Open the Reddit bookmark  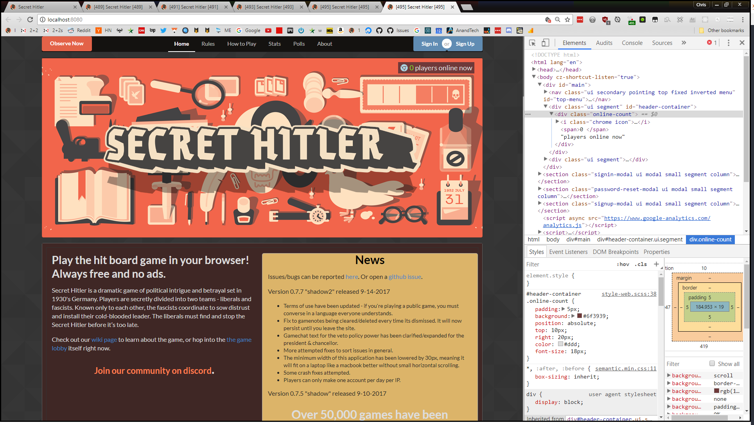79,30
